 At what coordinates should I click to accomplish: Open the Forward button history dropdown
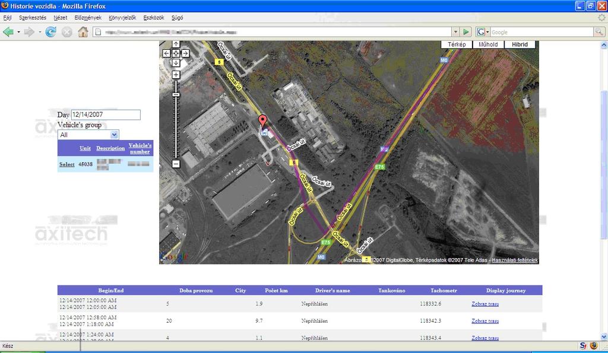click(40, 32)
